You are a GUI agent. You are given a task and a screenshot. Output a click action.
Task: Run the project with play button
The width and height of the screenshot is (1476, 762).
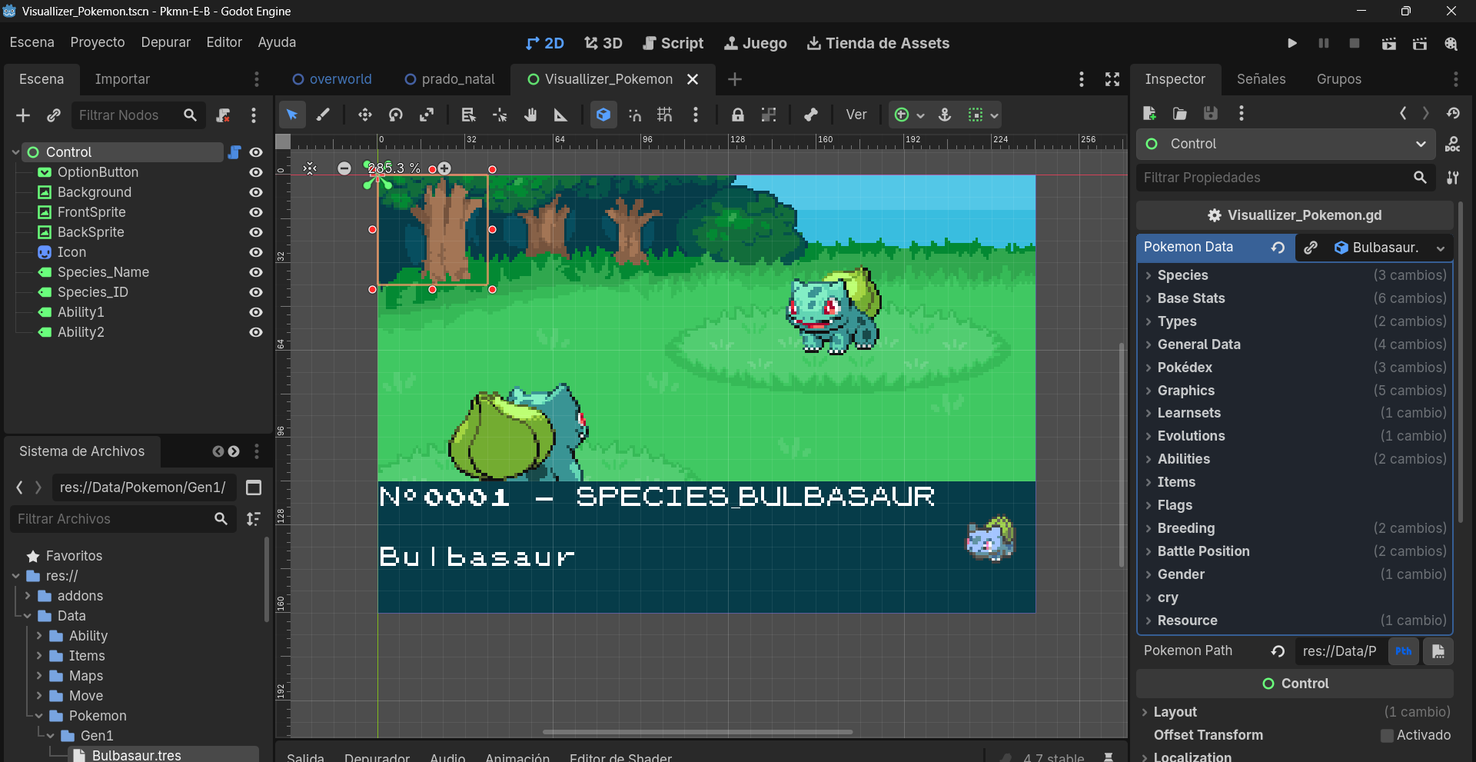click(1292, 43)
